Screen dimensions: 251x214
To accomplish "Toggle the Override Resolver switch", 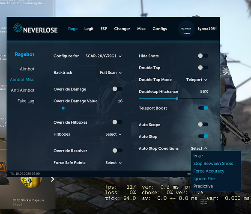I will click(117, 151).
